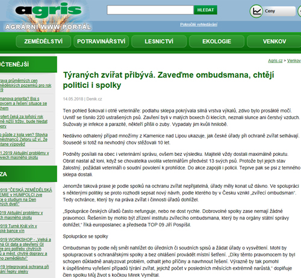This screenshot has height=278, width=301.
Task: Follow the Agris.cz breadcrumb link
Action: tap(275, 61)
